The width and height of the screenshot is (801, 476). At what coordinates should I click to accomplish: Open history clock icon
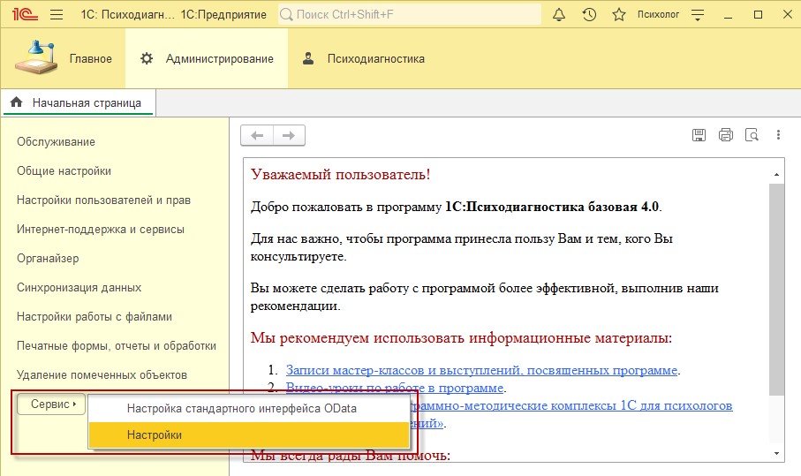(x=589, y=14)
